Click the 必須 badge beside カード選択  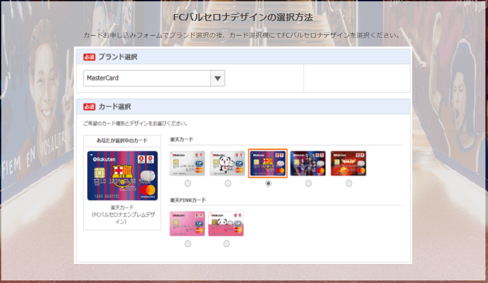(x=89, y=107)
